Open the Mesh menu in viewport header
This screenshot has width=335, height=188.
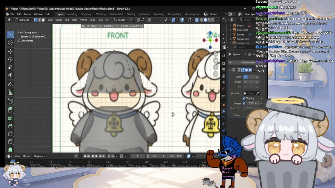click(74, 20)
